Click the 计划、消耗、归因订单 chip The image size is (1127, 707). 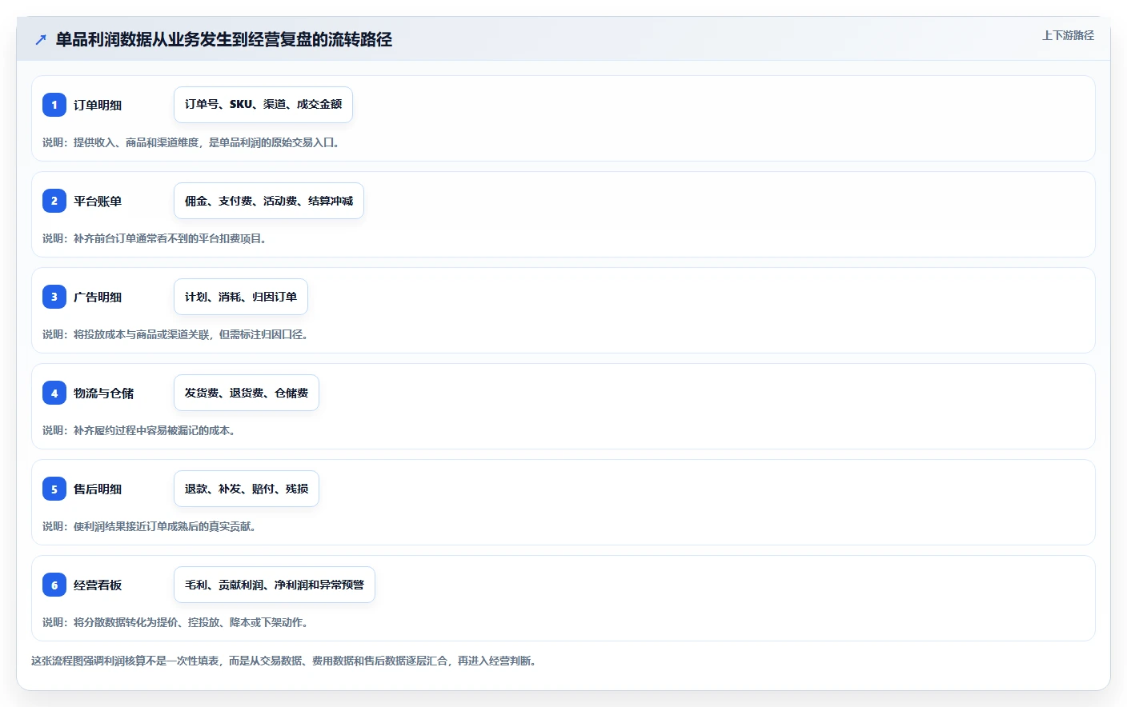pos(241,297)
